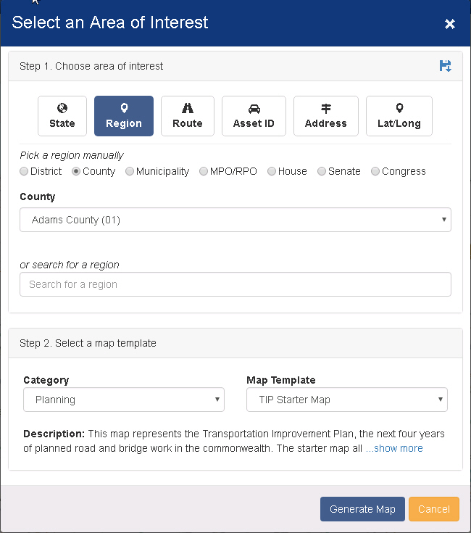Viewport: 471px width, 533px height.
Task: Open the Map Template dropdown
Action: point(346,400)
